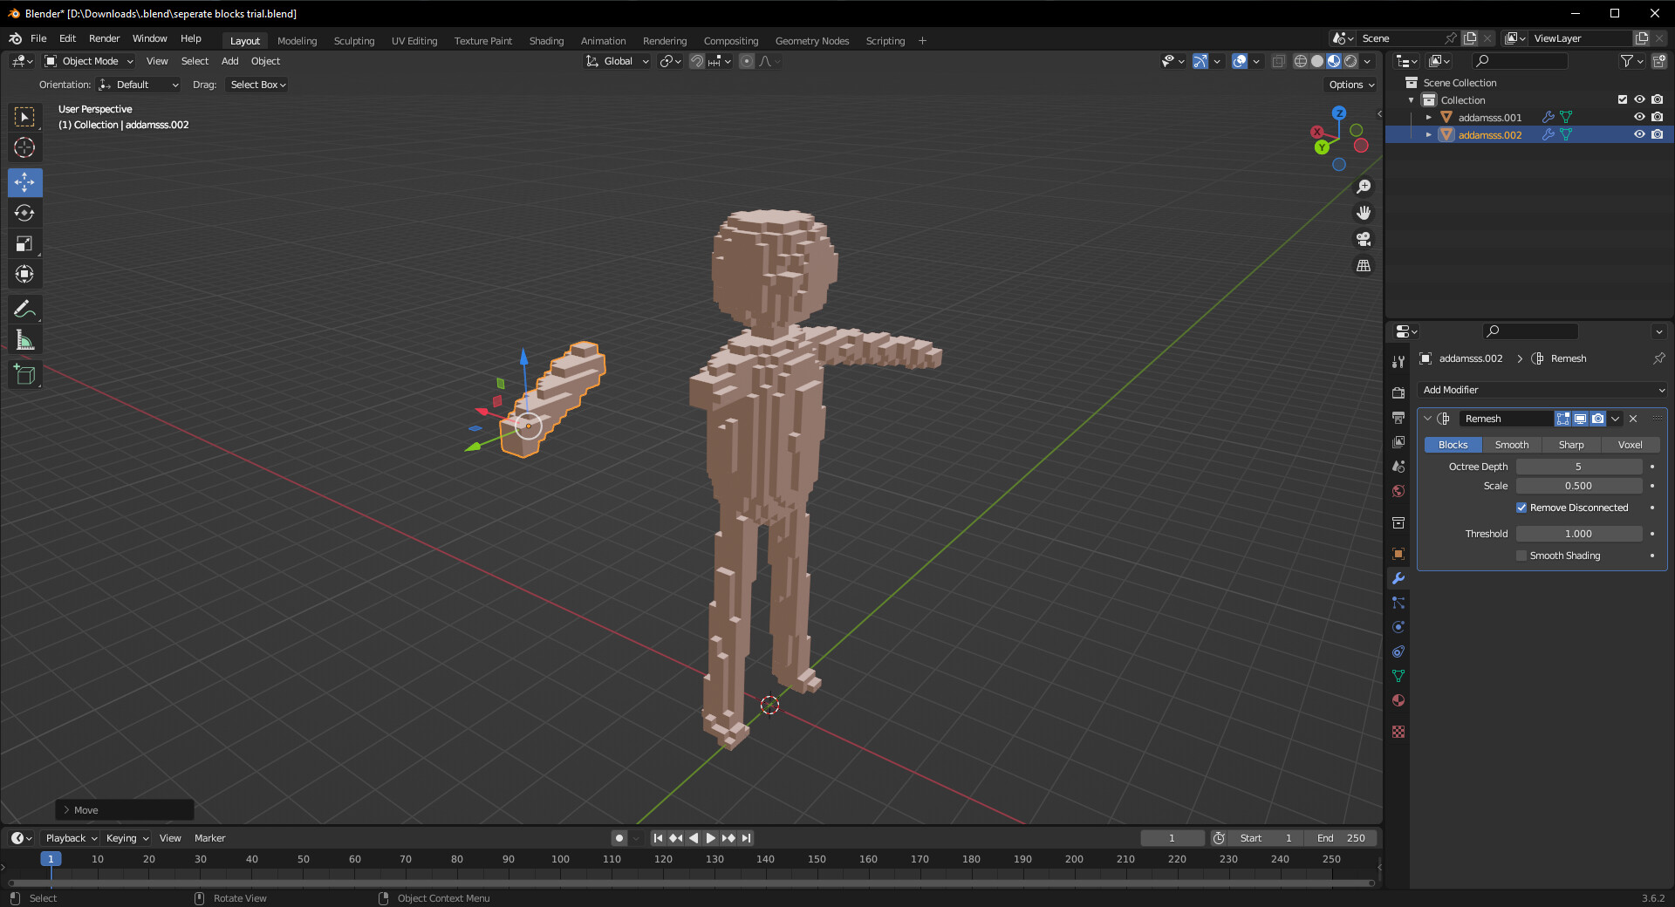Image resolution: width=1675 pixels, height=907 pixels.
Task: Select the Scale tool
Action: click(24, 243)
